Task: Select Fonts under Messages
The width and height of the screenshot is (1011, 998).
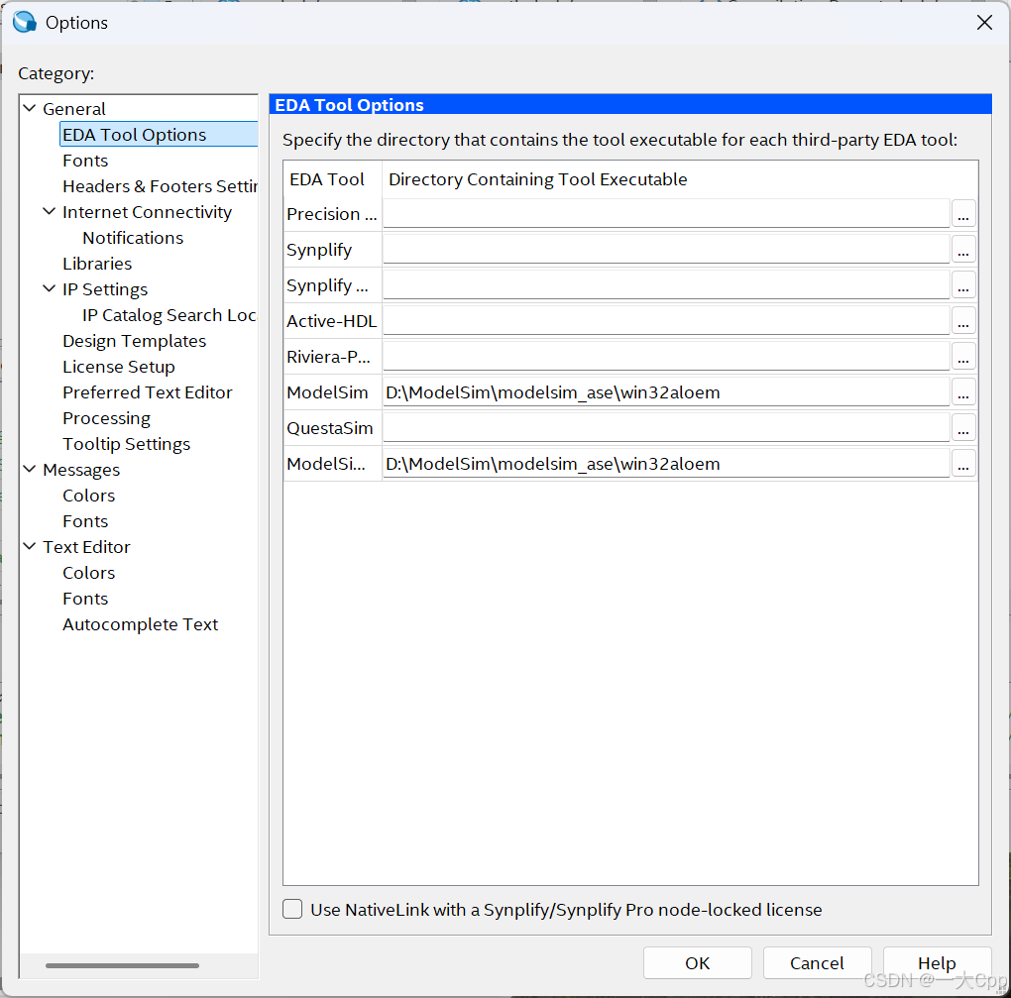Action: [85, 521]
